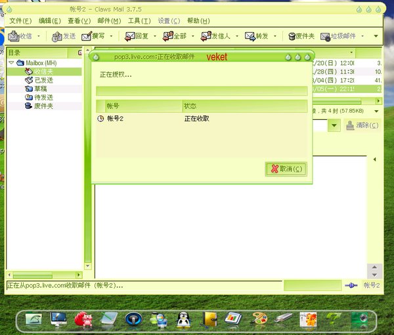Click the 帐号2 account selector in status bar
The height and width of the screenshot is (335, 394).
(372, 285)
